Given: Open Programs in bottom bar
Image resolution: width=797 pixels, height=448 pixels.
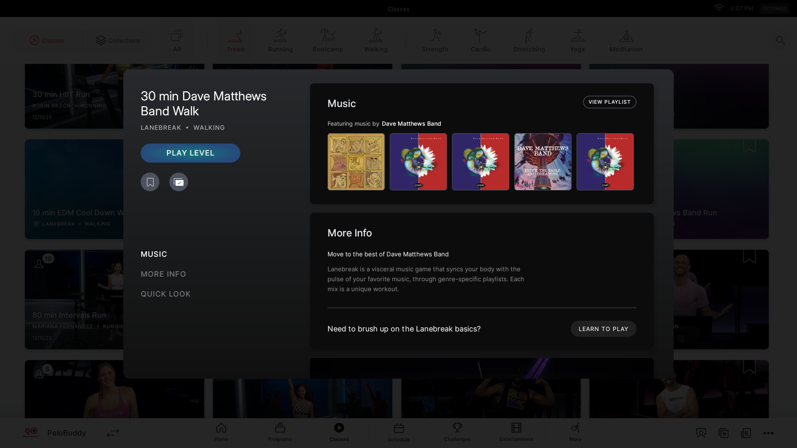Looking at the screenshot, I should point(280,432).
